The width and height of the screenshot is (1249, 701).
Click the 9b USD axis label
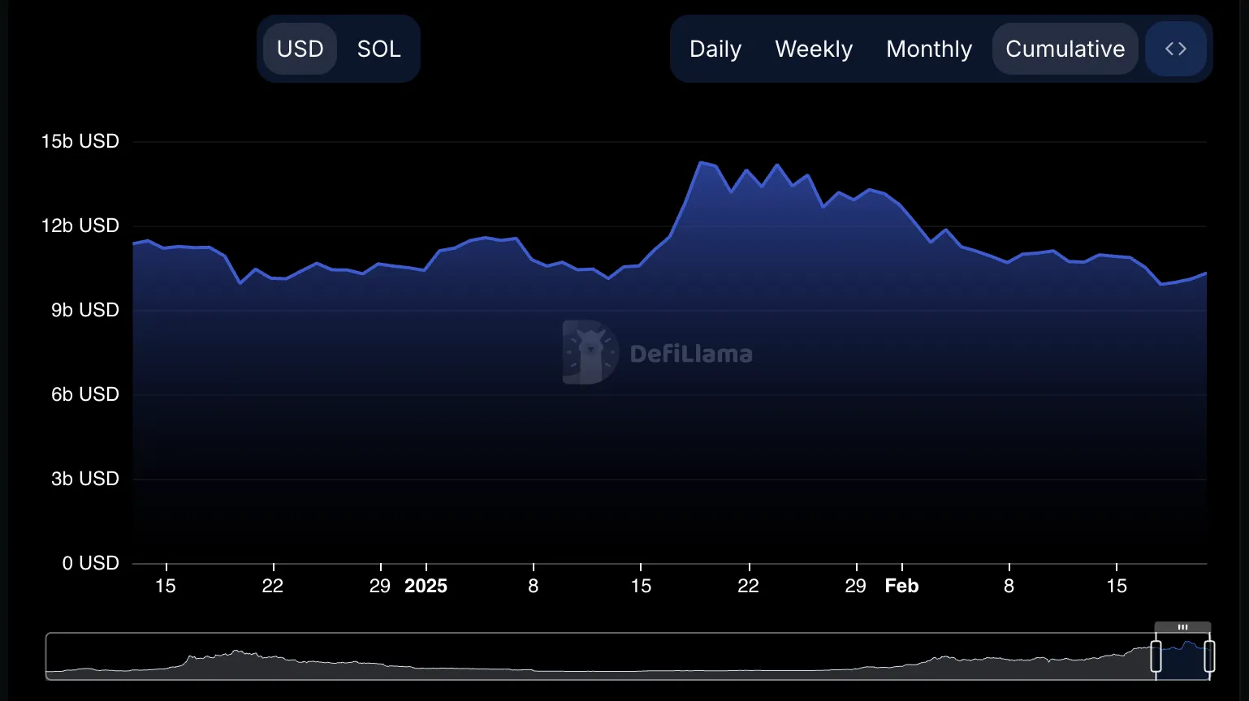click(85, 310)
